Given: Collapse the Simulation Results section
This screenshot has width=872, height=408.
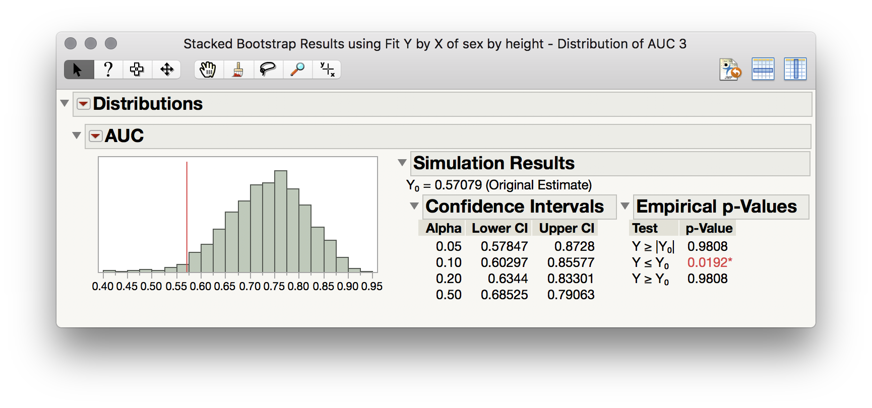Looking at the screenshot, I should tap(402, 163).
